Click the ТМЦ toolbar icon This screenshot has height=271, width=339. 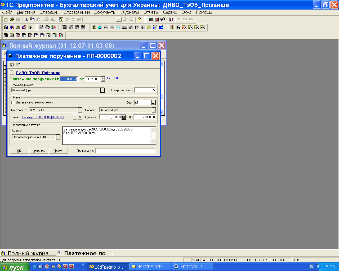point(41,27)
